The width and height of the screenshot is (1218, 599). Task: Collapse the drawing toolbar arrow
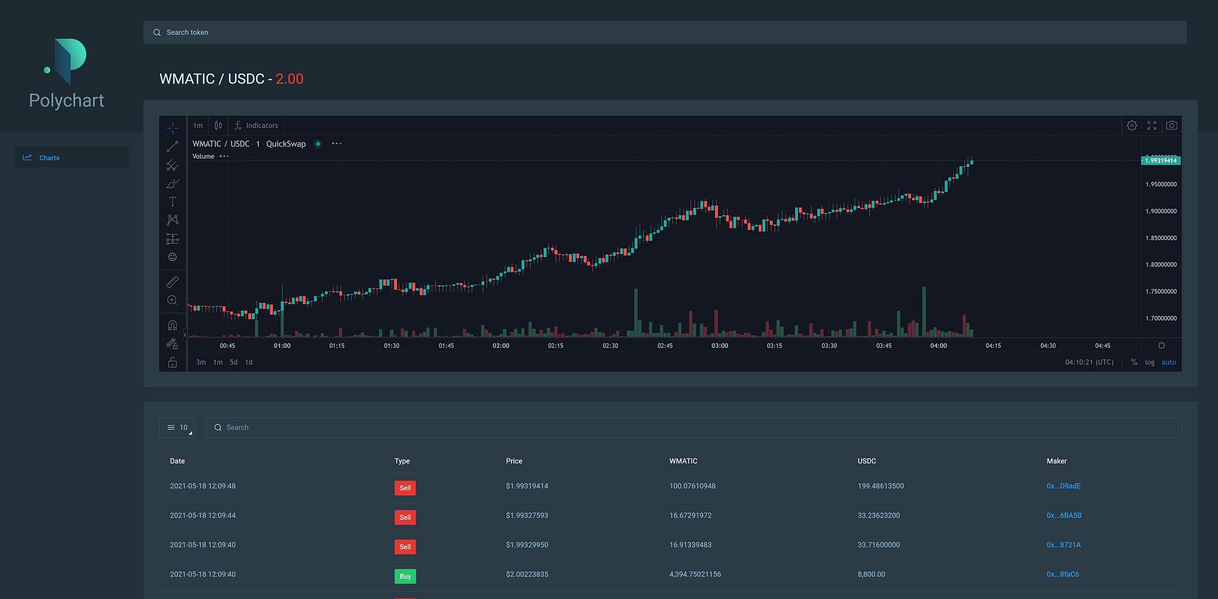(x=185, y=335)
